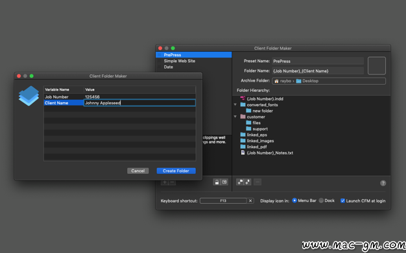Close the front Client Folder Maker dialog

click(x=19, y=76)
